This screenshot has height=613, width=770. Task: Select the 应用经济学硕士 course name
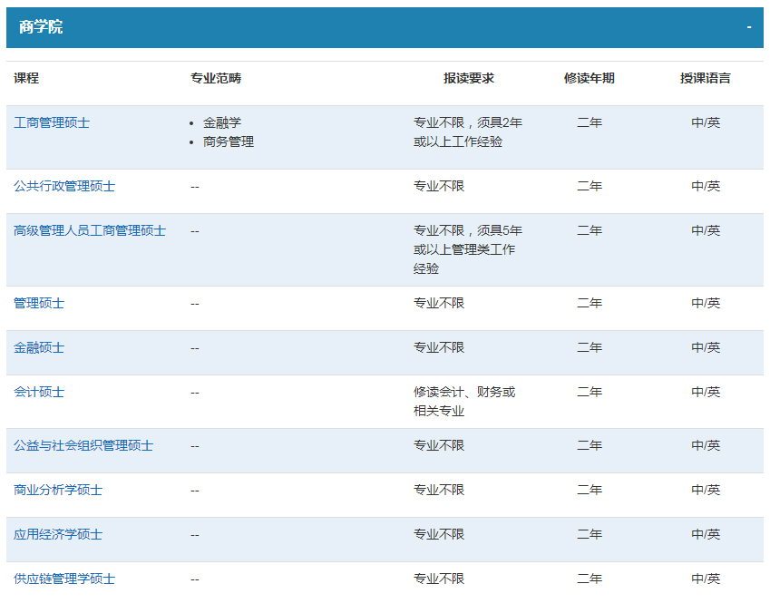click(x=58, y=534)
